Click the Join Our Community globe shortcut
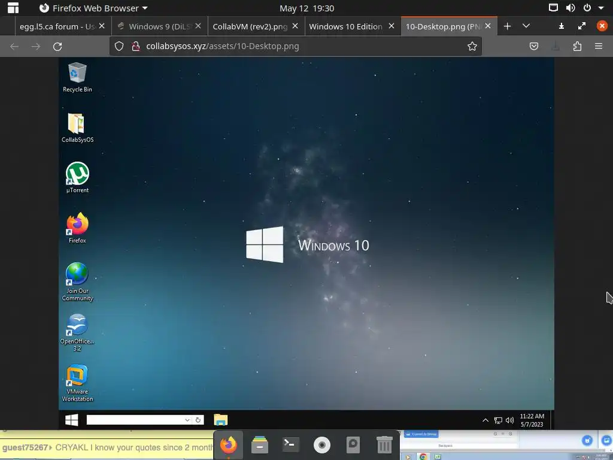Viewport: 613px width, 460px height. [x=77, y=282]
